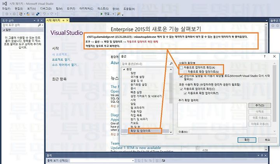Close the 시작 페이지 tab
This screenshot has width=280, height=164.
(67, 20)
